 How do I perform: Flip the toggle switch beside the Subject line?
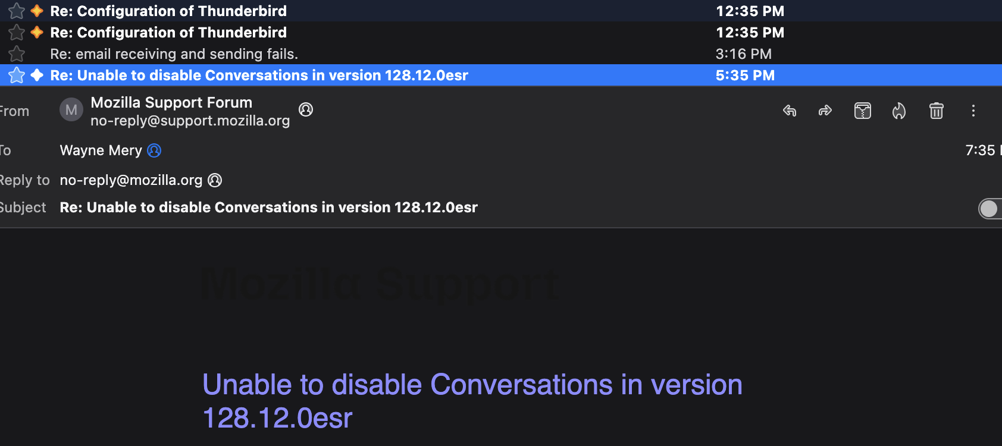click(x=989, y=208)
